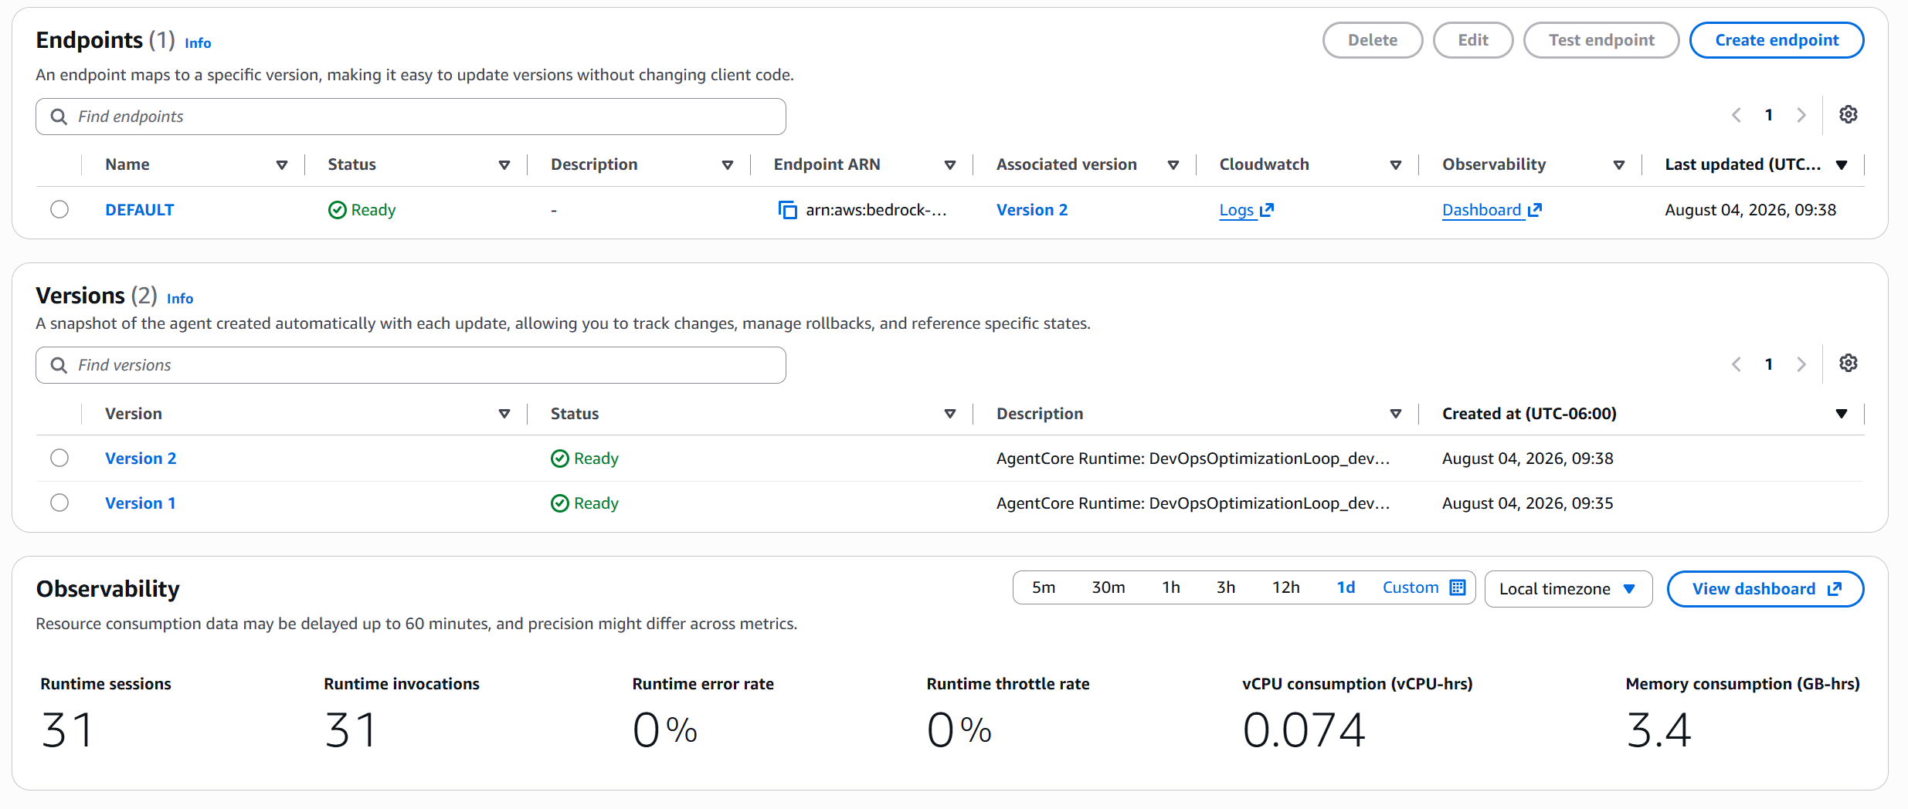Open the View dashboard button

(x=1766, y=589)
